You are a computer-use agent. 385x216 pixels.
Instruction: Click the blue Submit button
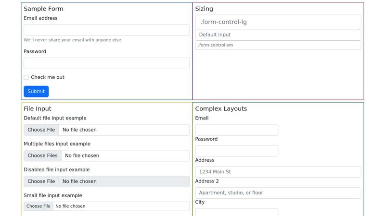tap(36, 91)
